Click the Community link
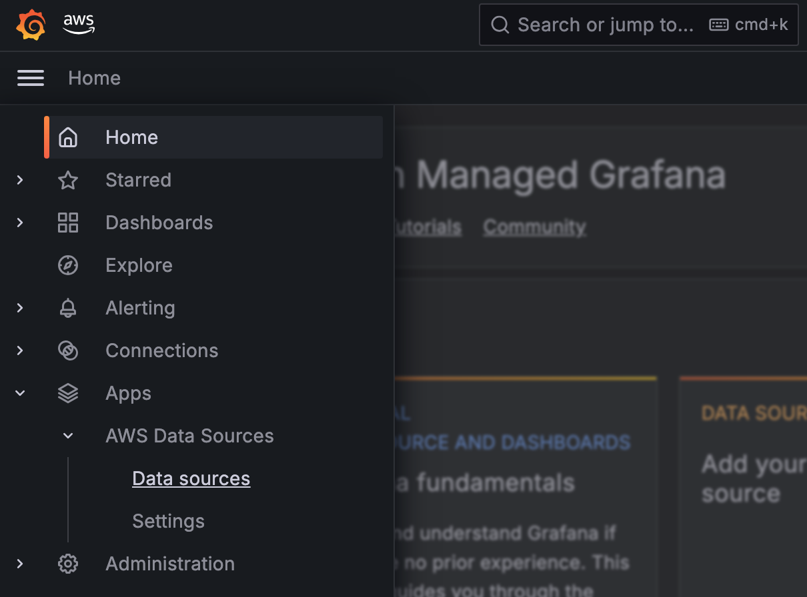Viewport: 807px width, 597px height. point(535,227)
